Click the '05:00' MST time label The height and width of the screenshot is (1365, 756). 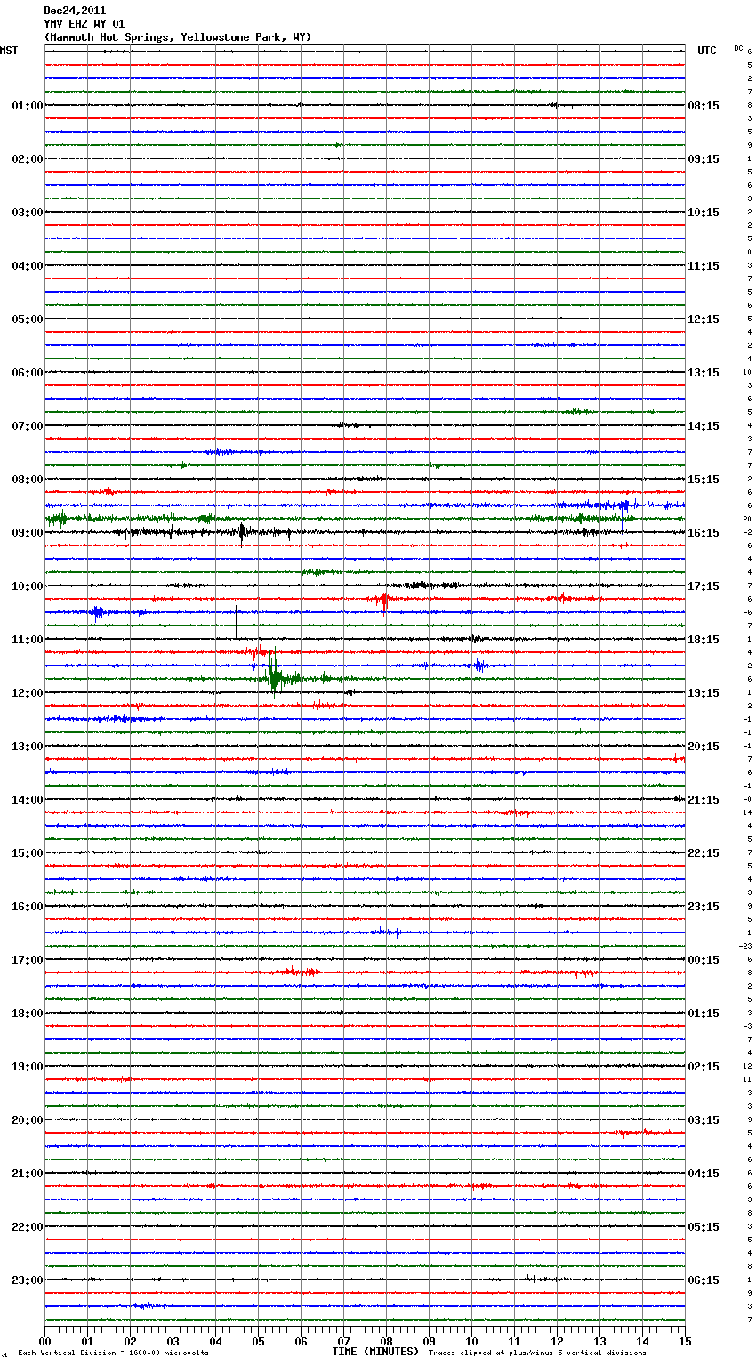(x=28, y=319)
